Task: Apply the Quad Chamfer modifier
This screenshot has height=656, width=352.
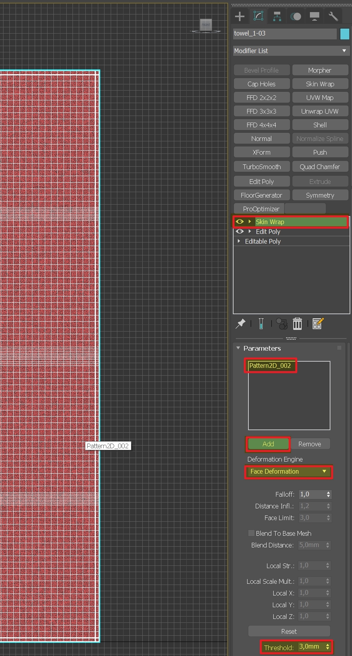Action: coord(320,167)
